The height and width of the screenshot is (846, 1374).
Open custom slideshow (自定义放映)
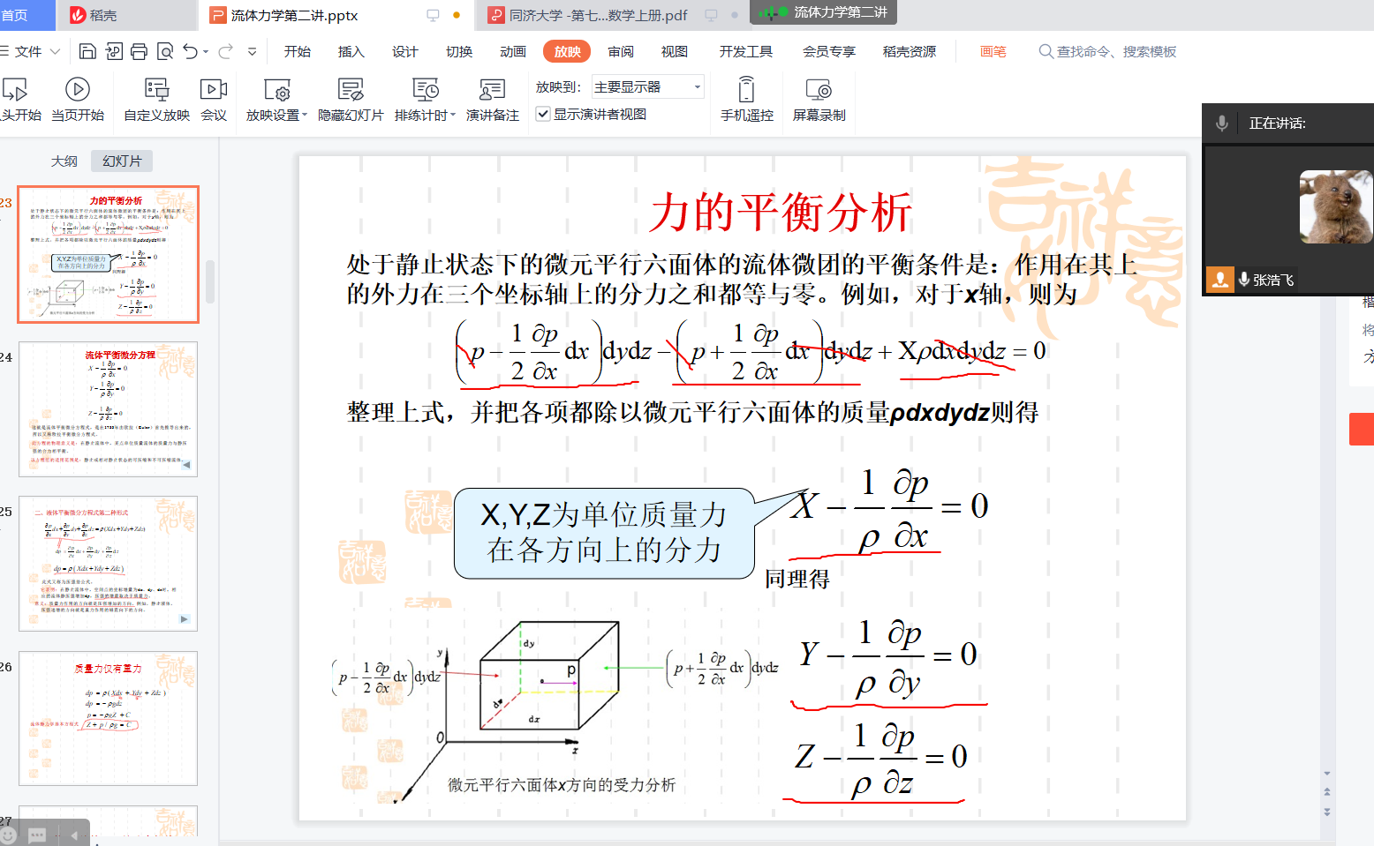click(x=156, y=98)
